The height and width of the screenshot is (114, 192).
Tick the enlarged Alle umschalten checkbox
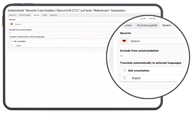tap(125, 70)
